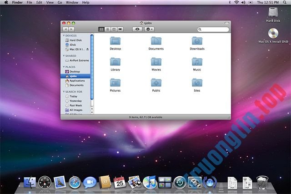
Task: Click the Quick Look eye button
Action: click(137, 29)
